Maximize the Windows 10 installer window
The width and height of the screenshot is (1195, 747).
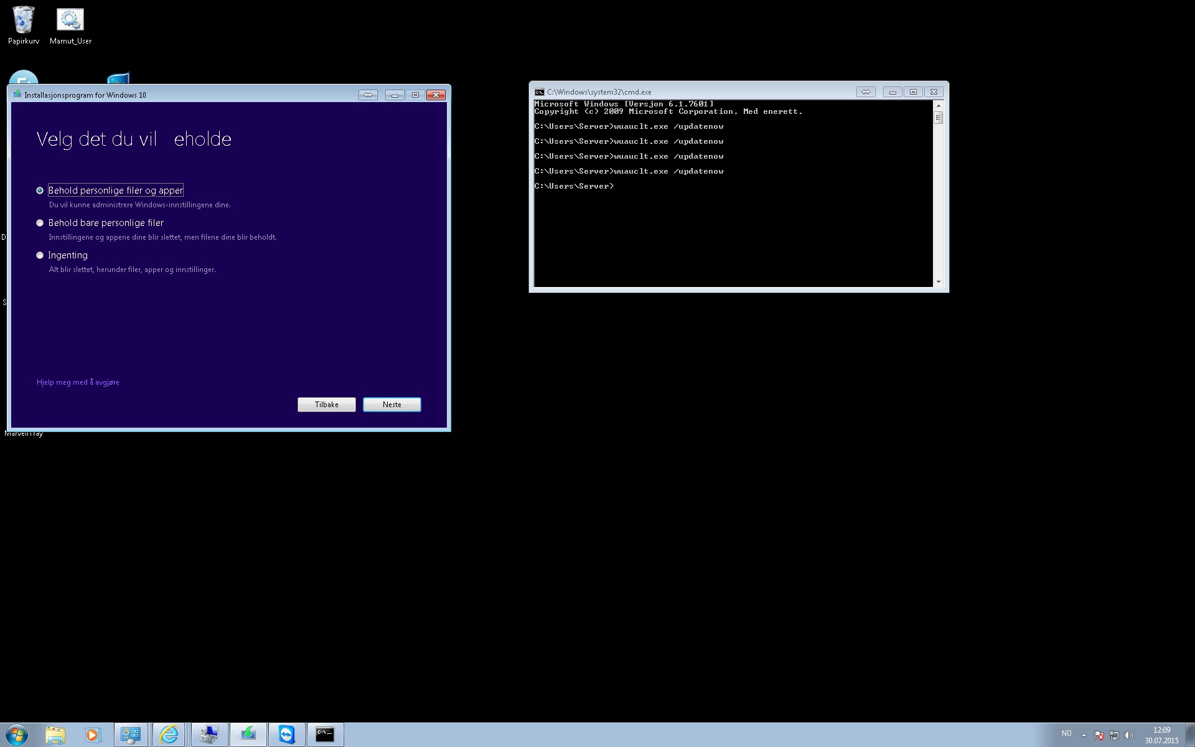tap(415, 95)
